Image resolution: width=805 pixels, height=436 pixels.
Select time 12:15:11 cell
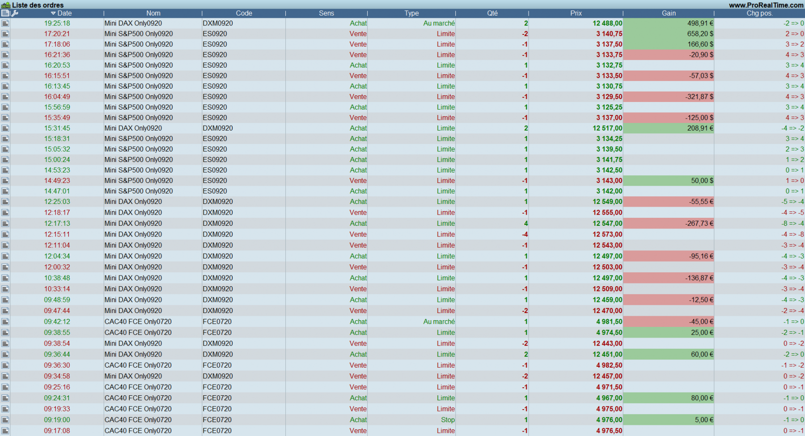pyautogui.click(x=57, y=234)
